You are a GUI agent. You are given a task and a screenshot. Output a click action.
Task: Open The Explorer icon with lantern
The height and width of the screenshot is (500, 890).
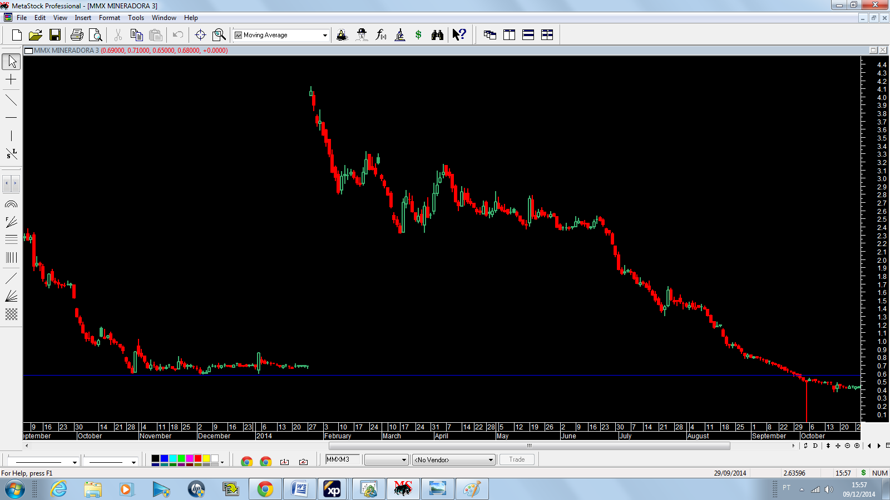click(x=342, y=35)
